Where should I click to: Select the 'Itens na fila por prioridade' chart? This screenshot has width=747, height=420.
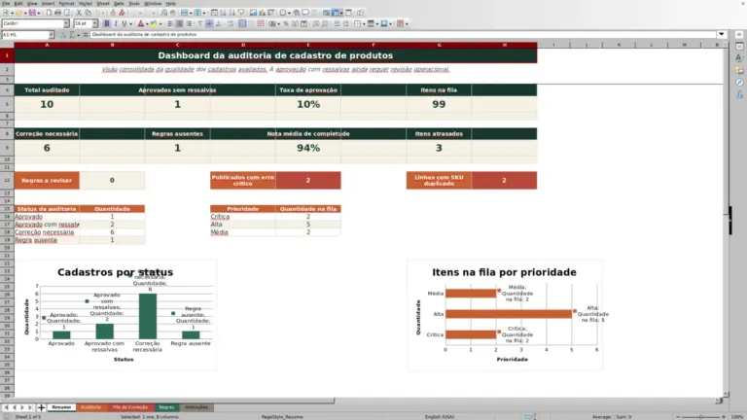pos(505,315)
